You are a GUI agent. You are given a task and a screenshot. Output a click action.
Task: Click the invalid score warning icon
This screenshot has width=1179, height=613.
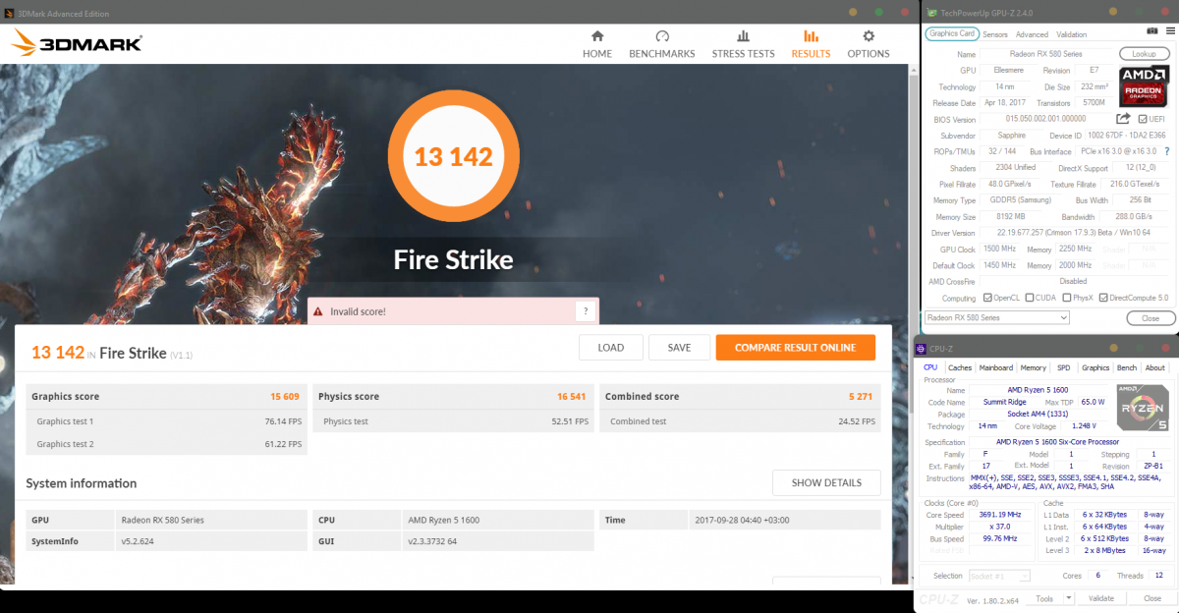[317, 311]
